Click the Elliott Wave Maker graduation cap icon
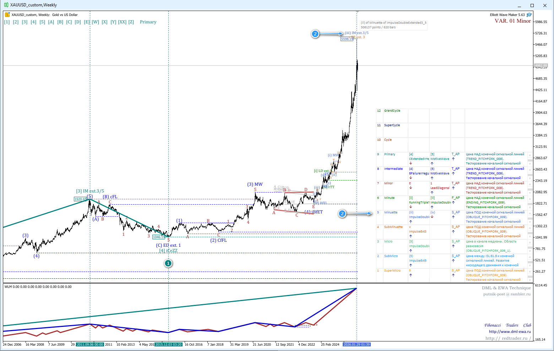 point(529,15)
